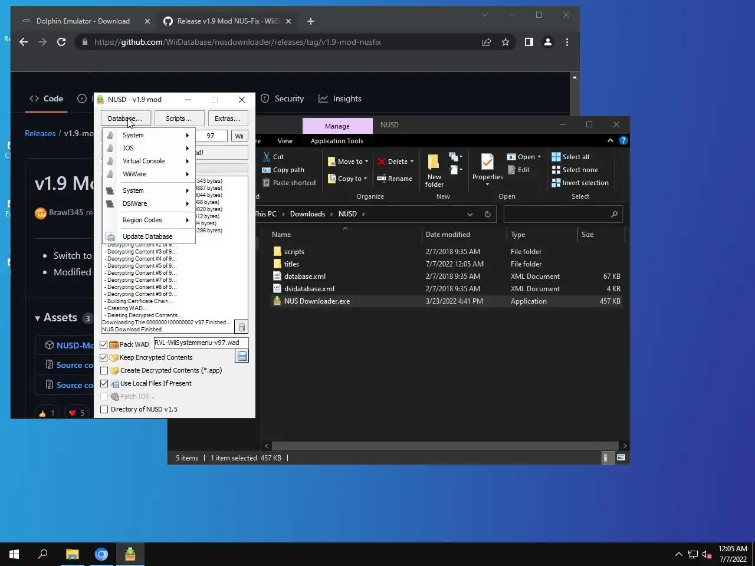The width and height of the screenshot is (755, 566).
Task: Click the Scripts... button
Action: point(179,119)
